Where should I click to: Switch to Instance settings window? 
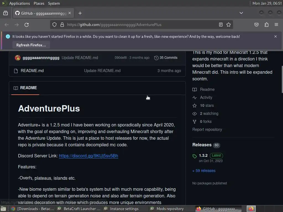point(125,209)
